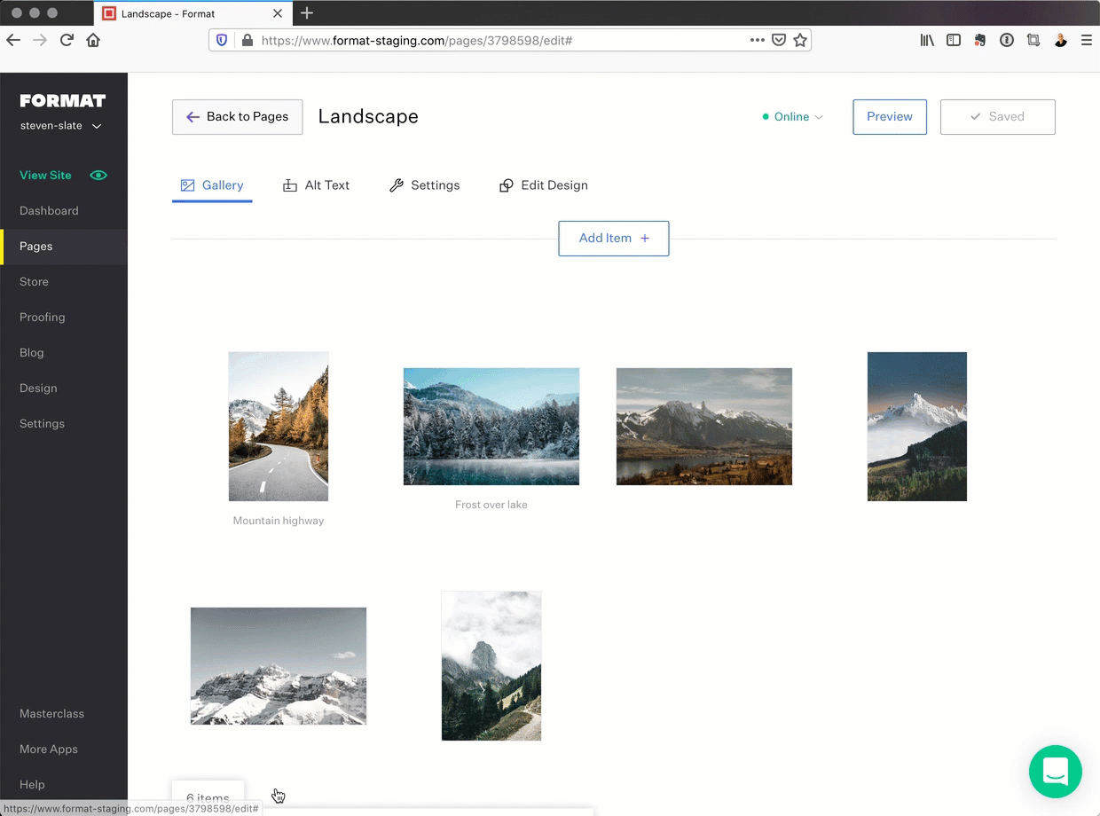Screen dimensions: 1100x816
Task: Click Back to Pages button
Action: (x=238, y=117)
